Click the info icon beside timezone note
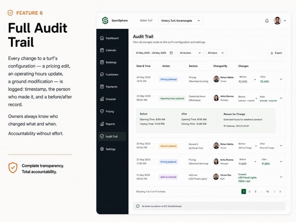 pyautogui.click(x=138, y=206)
